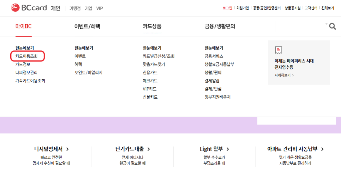Open the 이벤트/혜택 menu
Viewport: 341px width, 181px height.
click(87, 26)
